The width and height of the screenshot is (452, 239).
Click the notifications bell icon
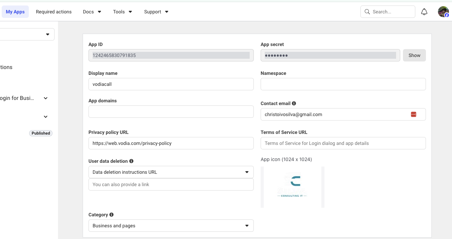(424, 12)
